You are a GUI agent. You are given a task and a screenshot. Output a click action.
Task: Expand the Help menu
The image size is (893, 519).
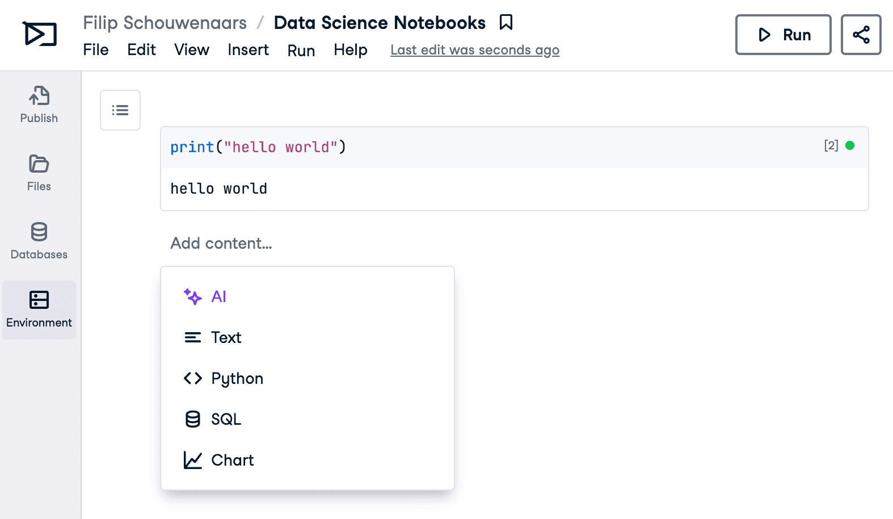(350, 50)
